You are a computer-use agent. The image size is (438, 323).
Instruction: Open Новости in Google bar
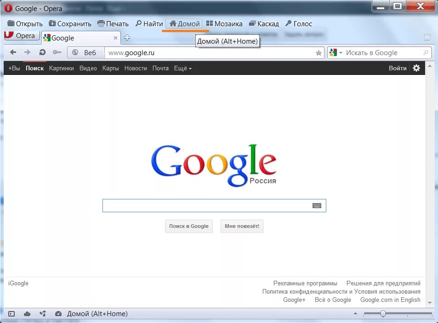click(136, 68)
